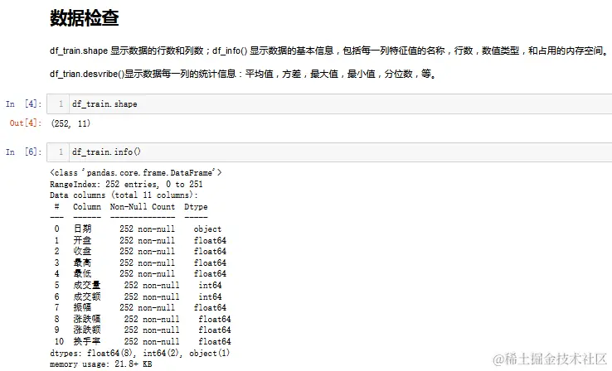Screen dimensions: 612x371
Task: Click the 开盘 column row
Action: click(x=140, y=240)
